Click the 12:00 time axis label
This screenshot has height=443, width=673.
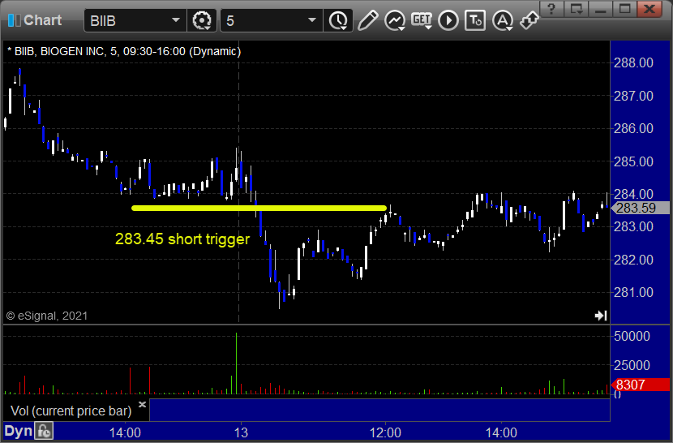(x=385, y=432)
